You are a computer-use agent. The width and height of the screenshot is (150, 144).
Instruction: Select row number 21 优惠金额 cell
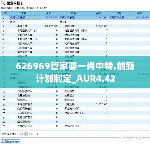click(70, 104)
